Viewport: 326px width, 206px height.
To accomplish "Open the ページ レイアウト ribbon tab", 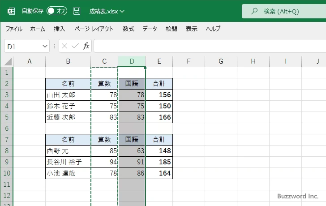I will [94, 29].
